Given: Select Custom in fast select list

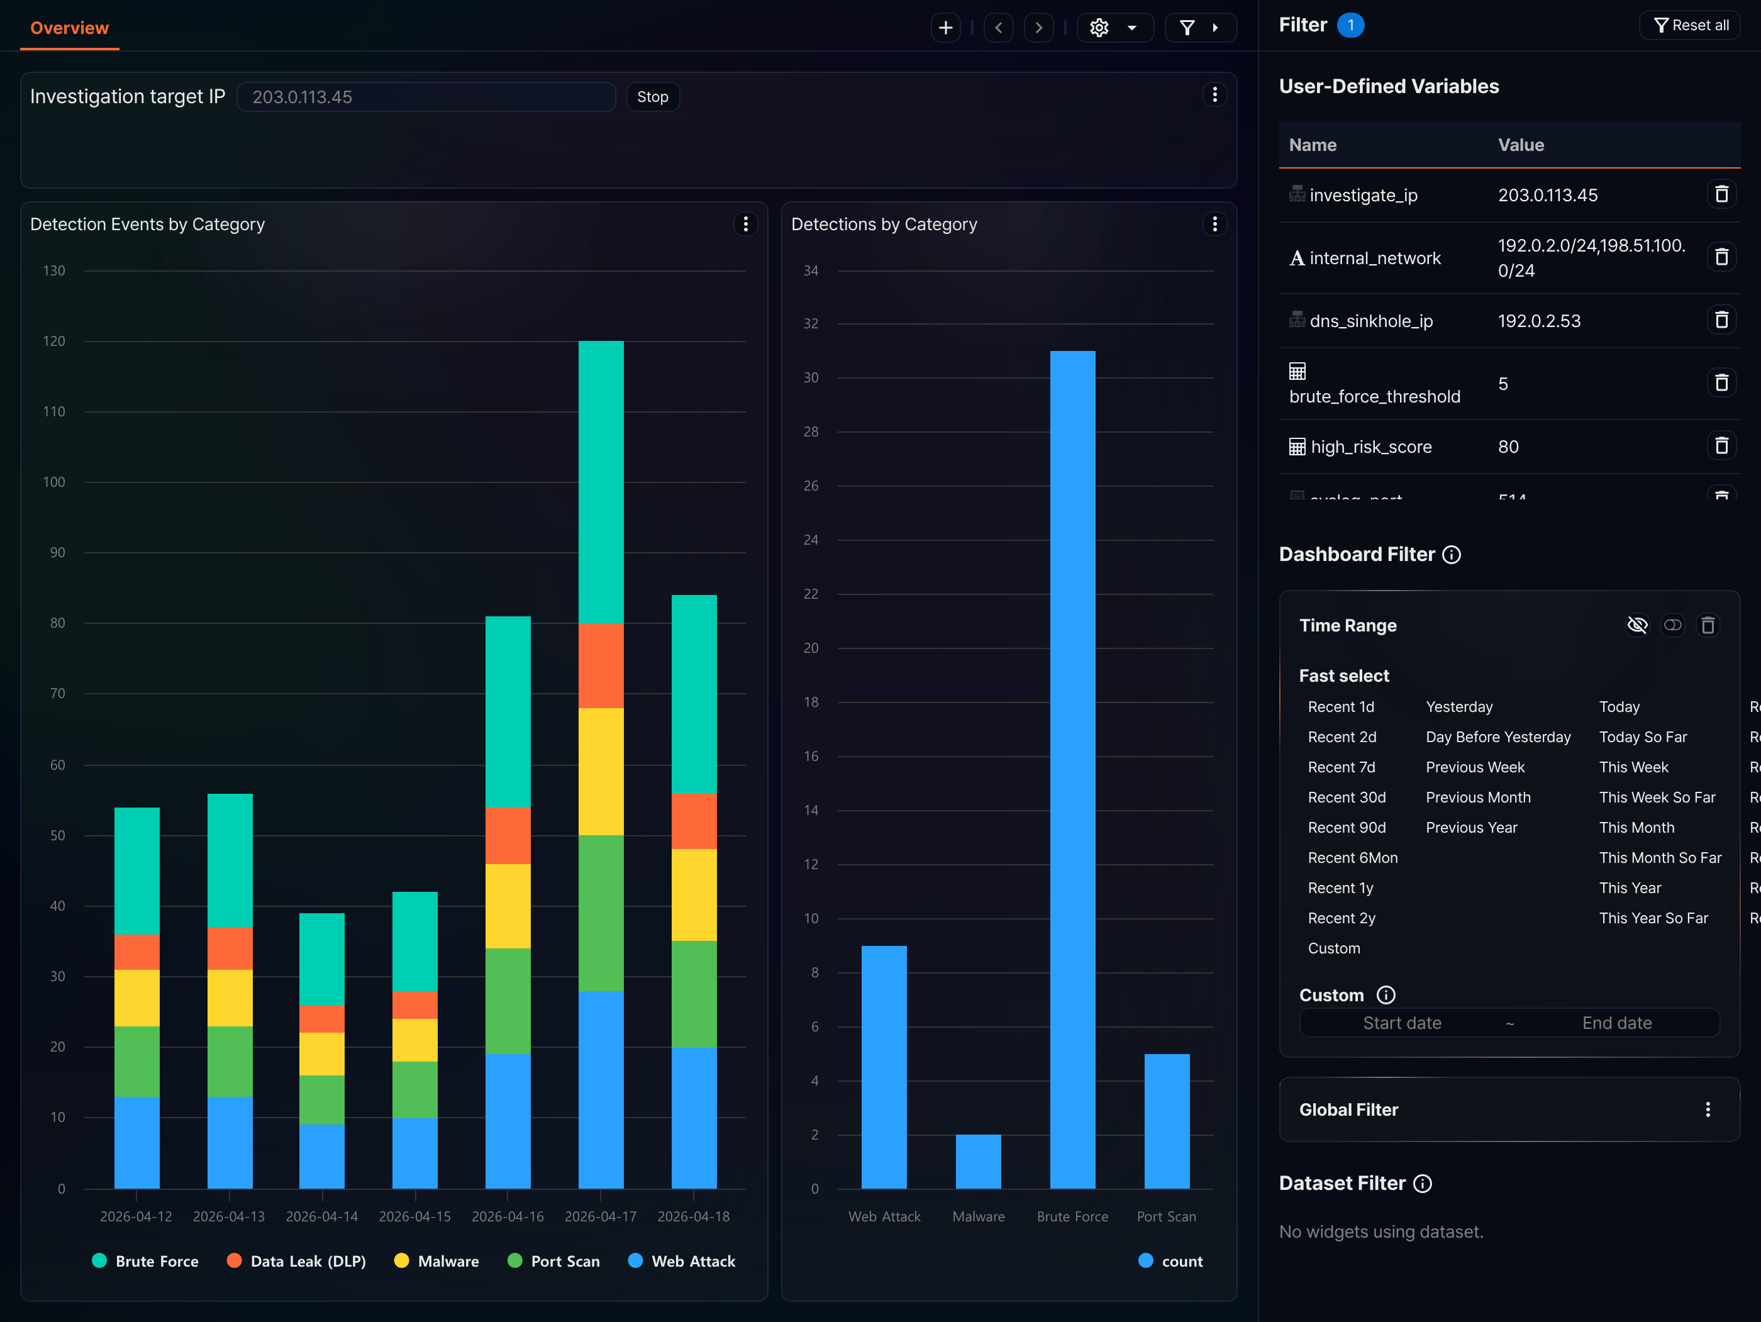Looking at the screenshot, I should coord(1333,948).
